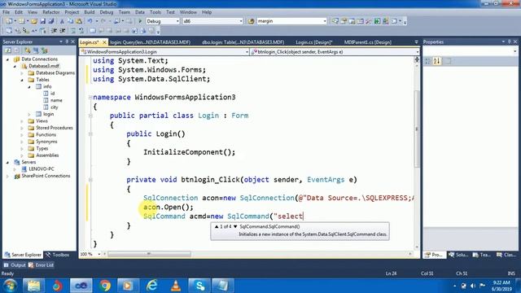Collapse the Data Connections node

7,59
